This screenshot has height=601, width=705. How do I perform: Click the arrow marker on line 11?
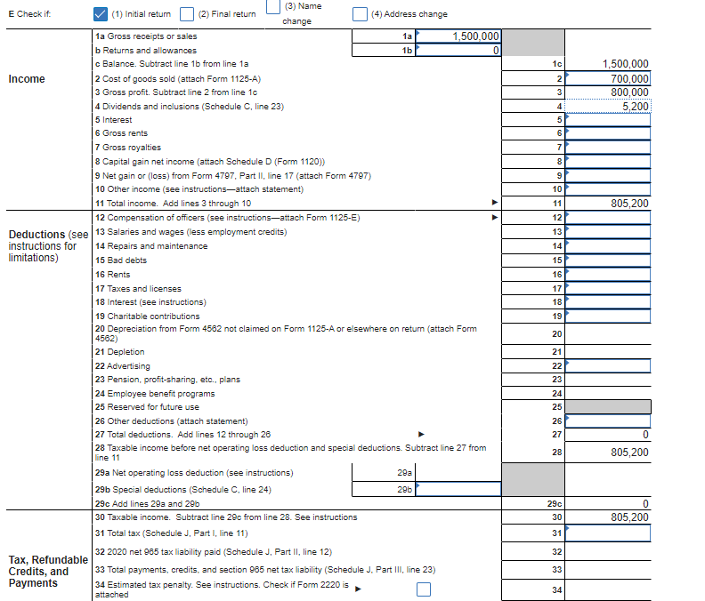click(x=495, y=203)
